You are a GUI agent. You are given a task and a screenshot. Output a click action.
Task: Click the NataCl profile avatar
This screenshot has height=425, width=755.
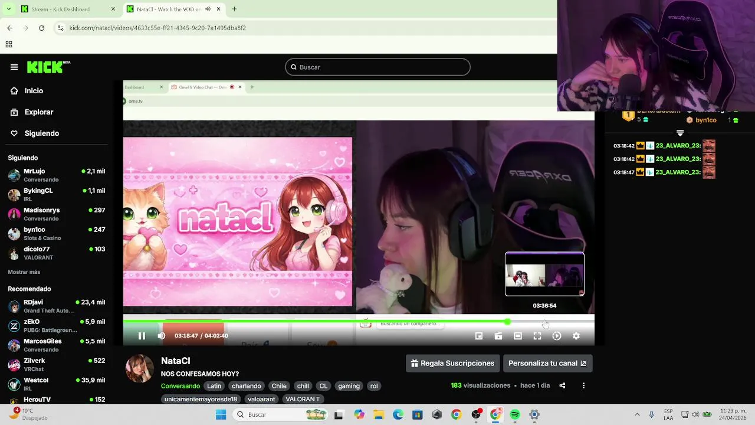pyautogui.click(x=140, y=369)
